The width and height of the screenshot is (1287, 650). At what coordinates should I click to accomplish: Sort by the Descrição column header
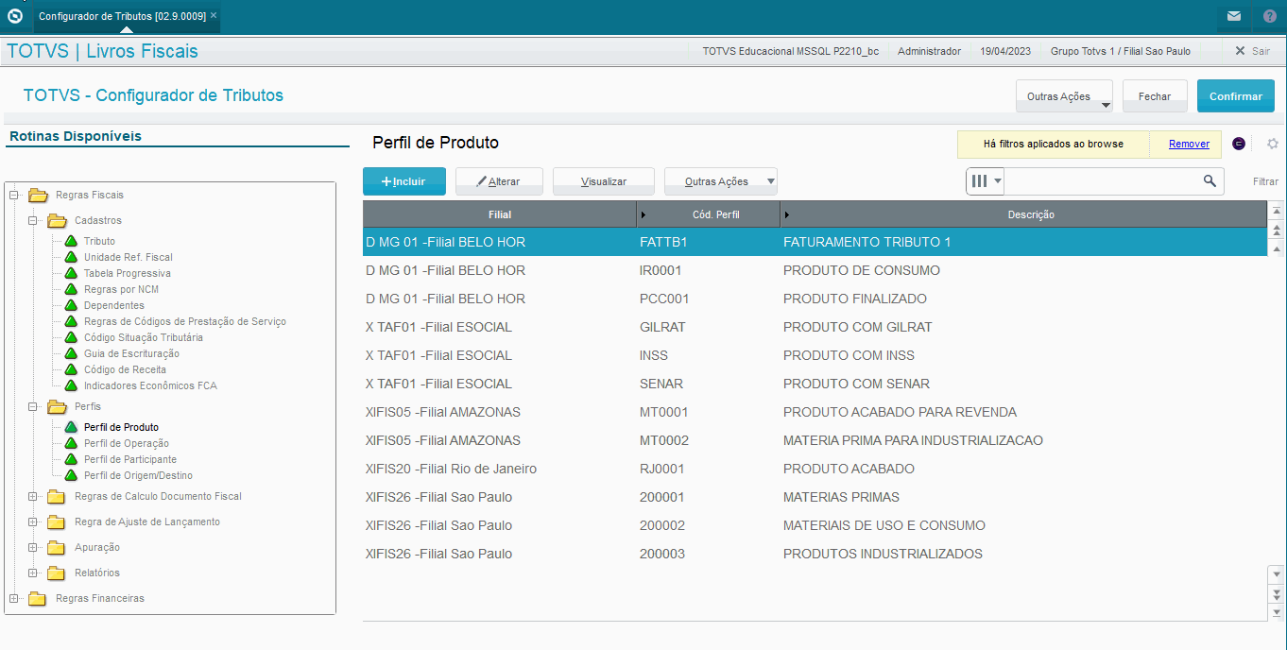(x=1024, y=214)
